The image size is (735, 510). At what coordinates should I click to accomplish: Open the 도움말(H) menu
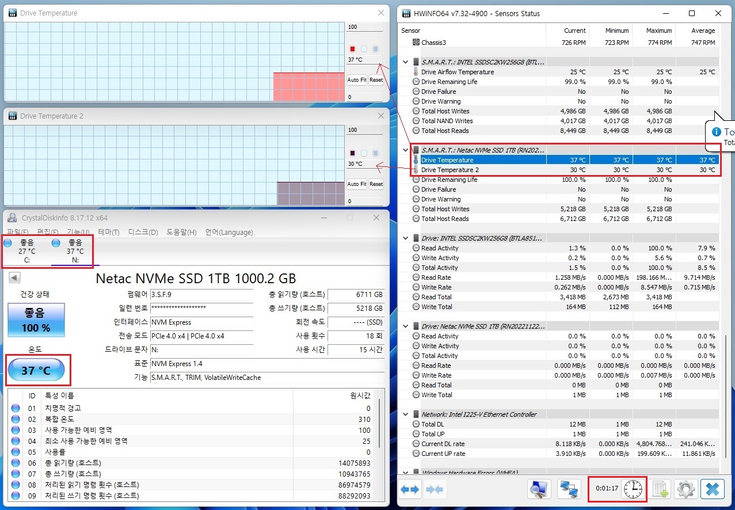(181, 232)
